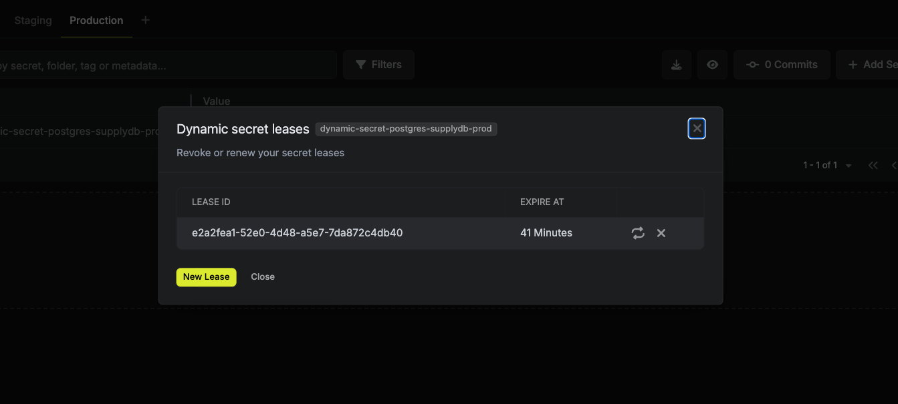
Task: Toggle secret value visibility eye icon
Action: [x=713, y=65]
